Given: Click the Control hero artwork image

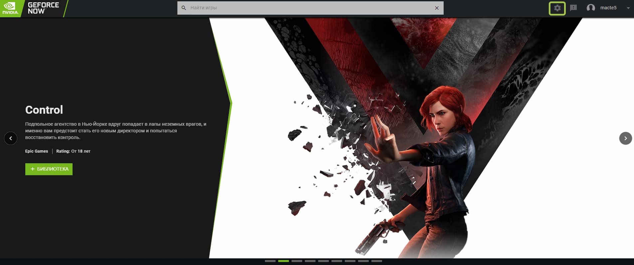Looking at the screenshot, I should pos(422,138).
